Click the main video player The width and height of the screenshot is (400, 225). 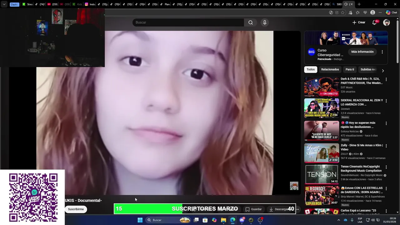[x=155, y=113]
